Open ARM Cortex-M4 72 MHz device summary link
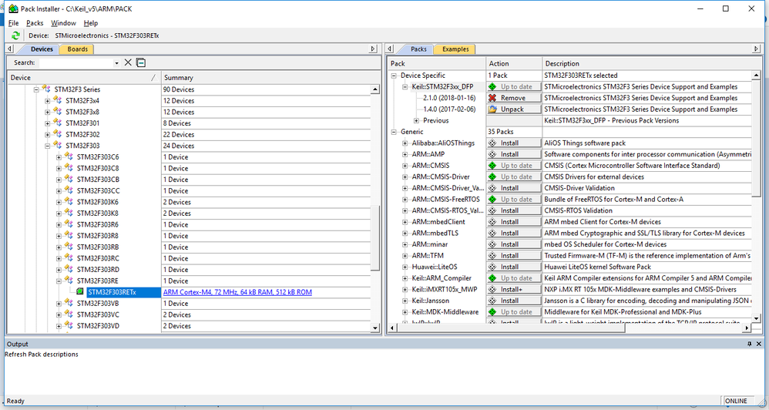Viewport: 769px width, 410px height. coord(237,292)
